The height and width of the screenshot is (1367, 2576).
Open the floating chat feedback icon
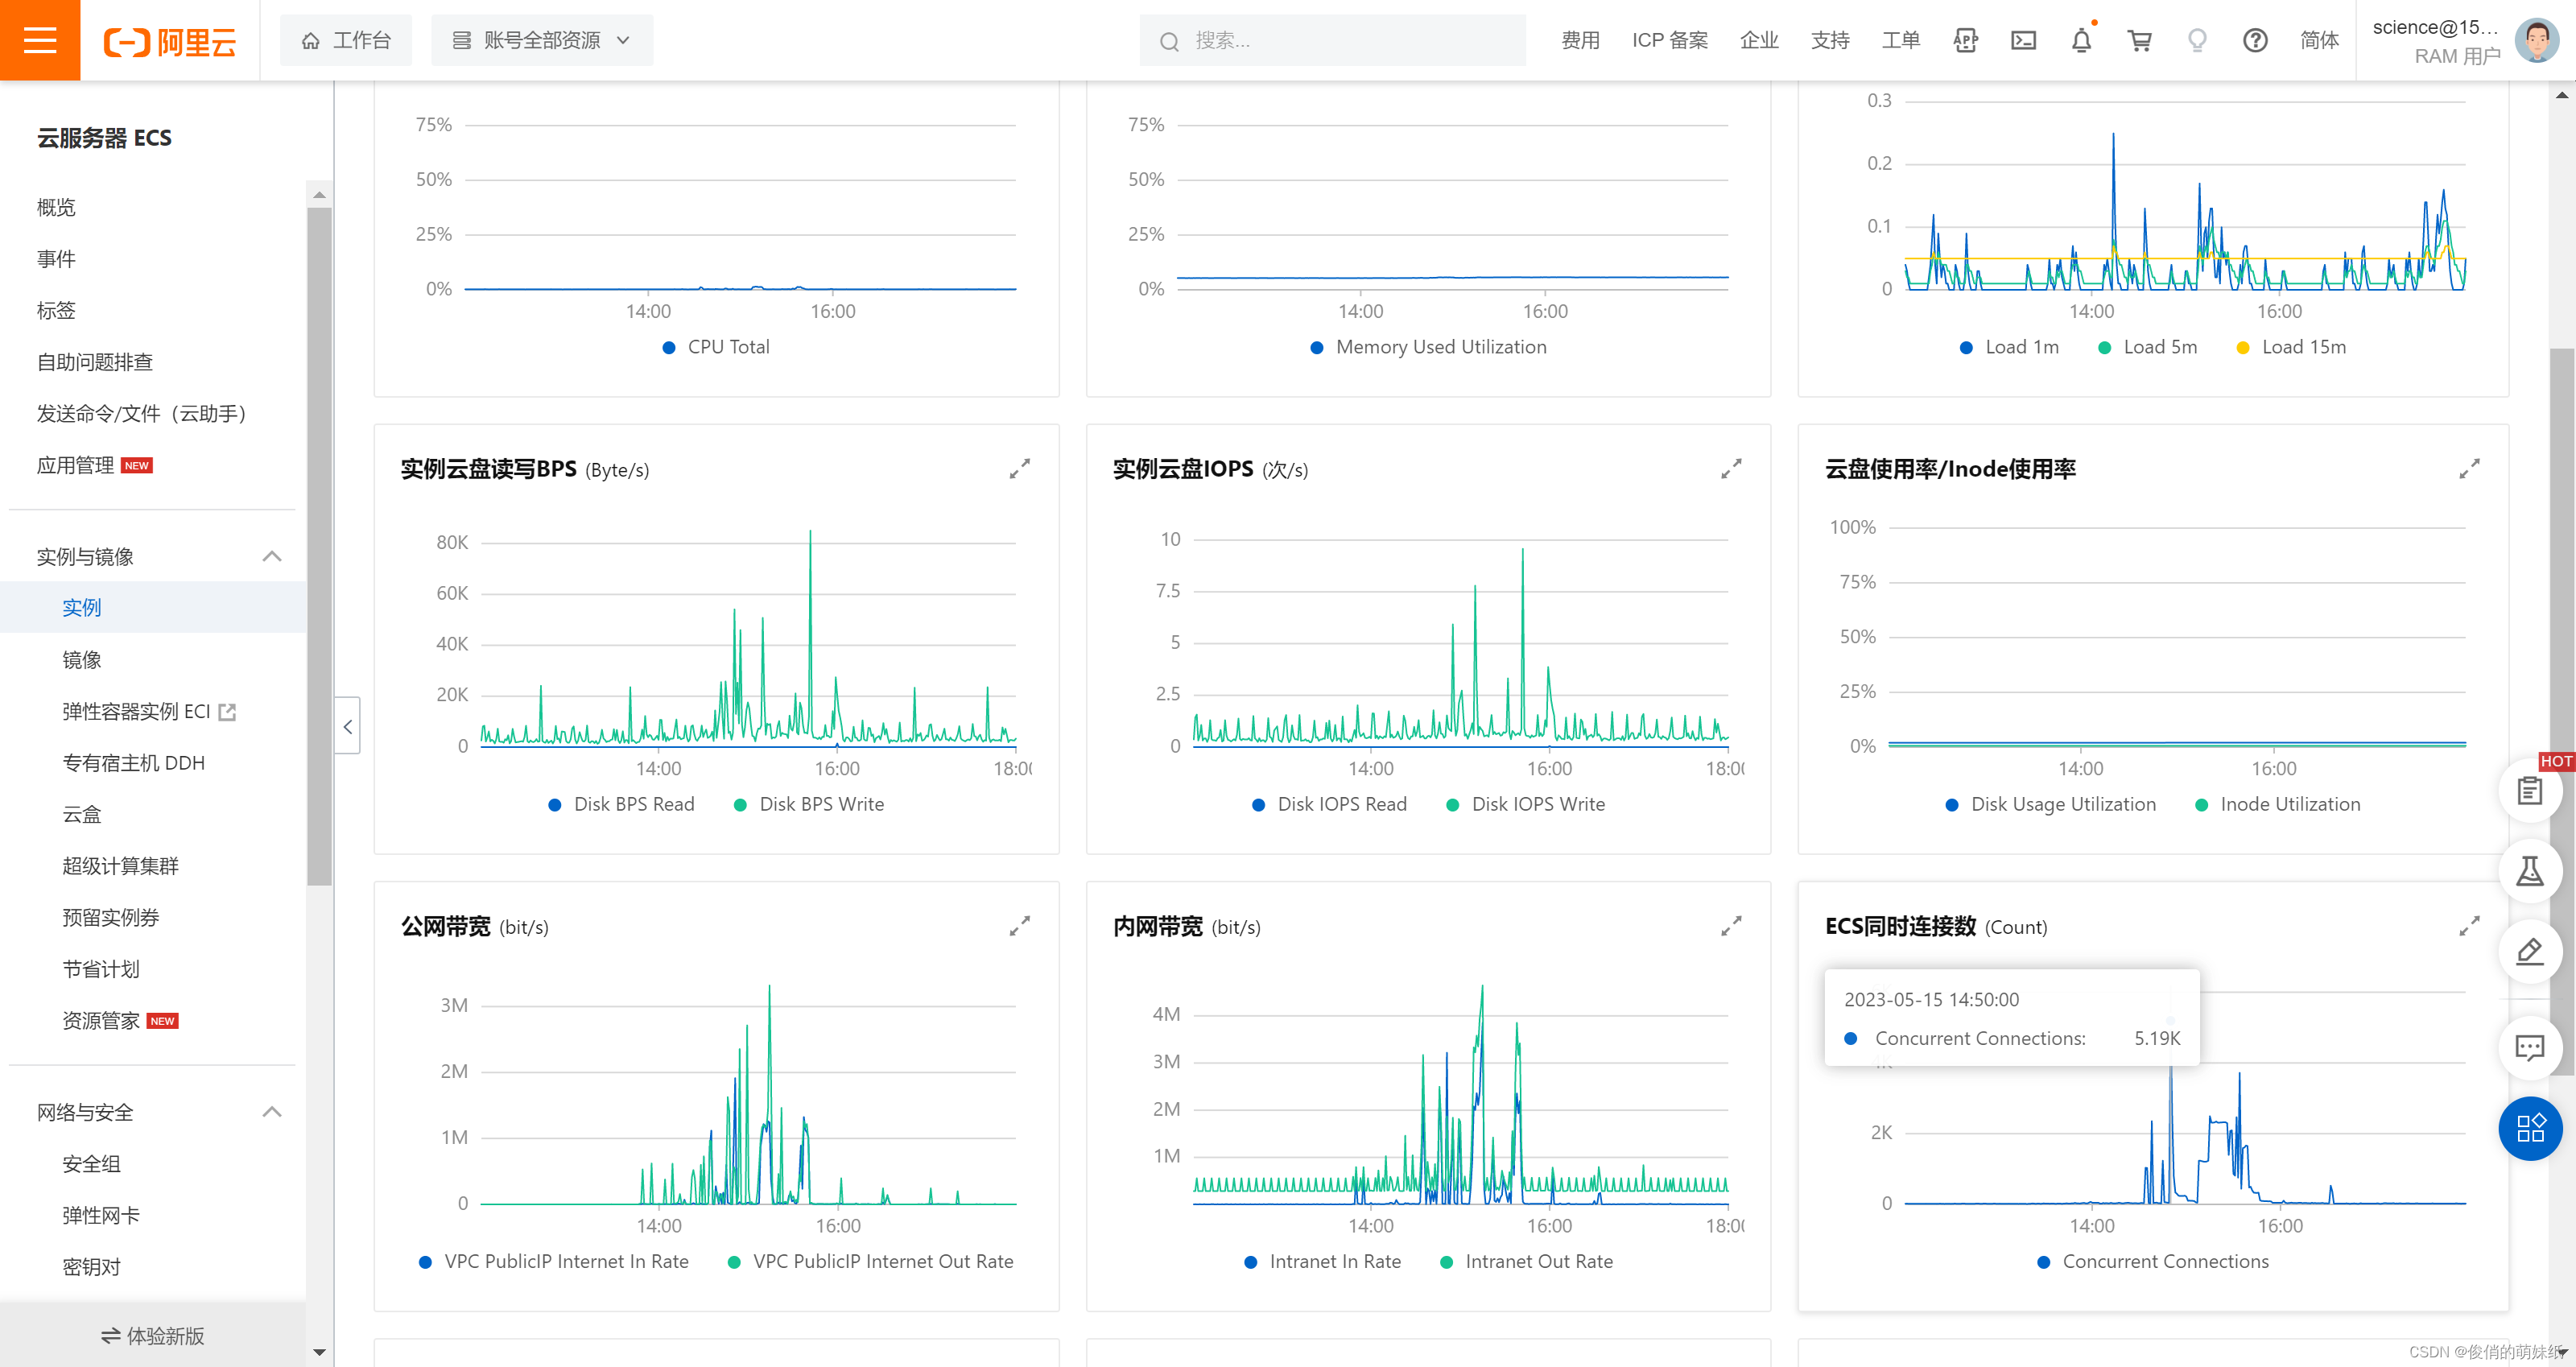click(x=2529, y=1048)
